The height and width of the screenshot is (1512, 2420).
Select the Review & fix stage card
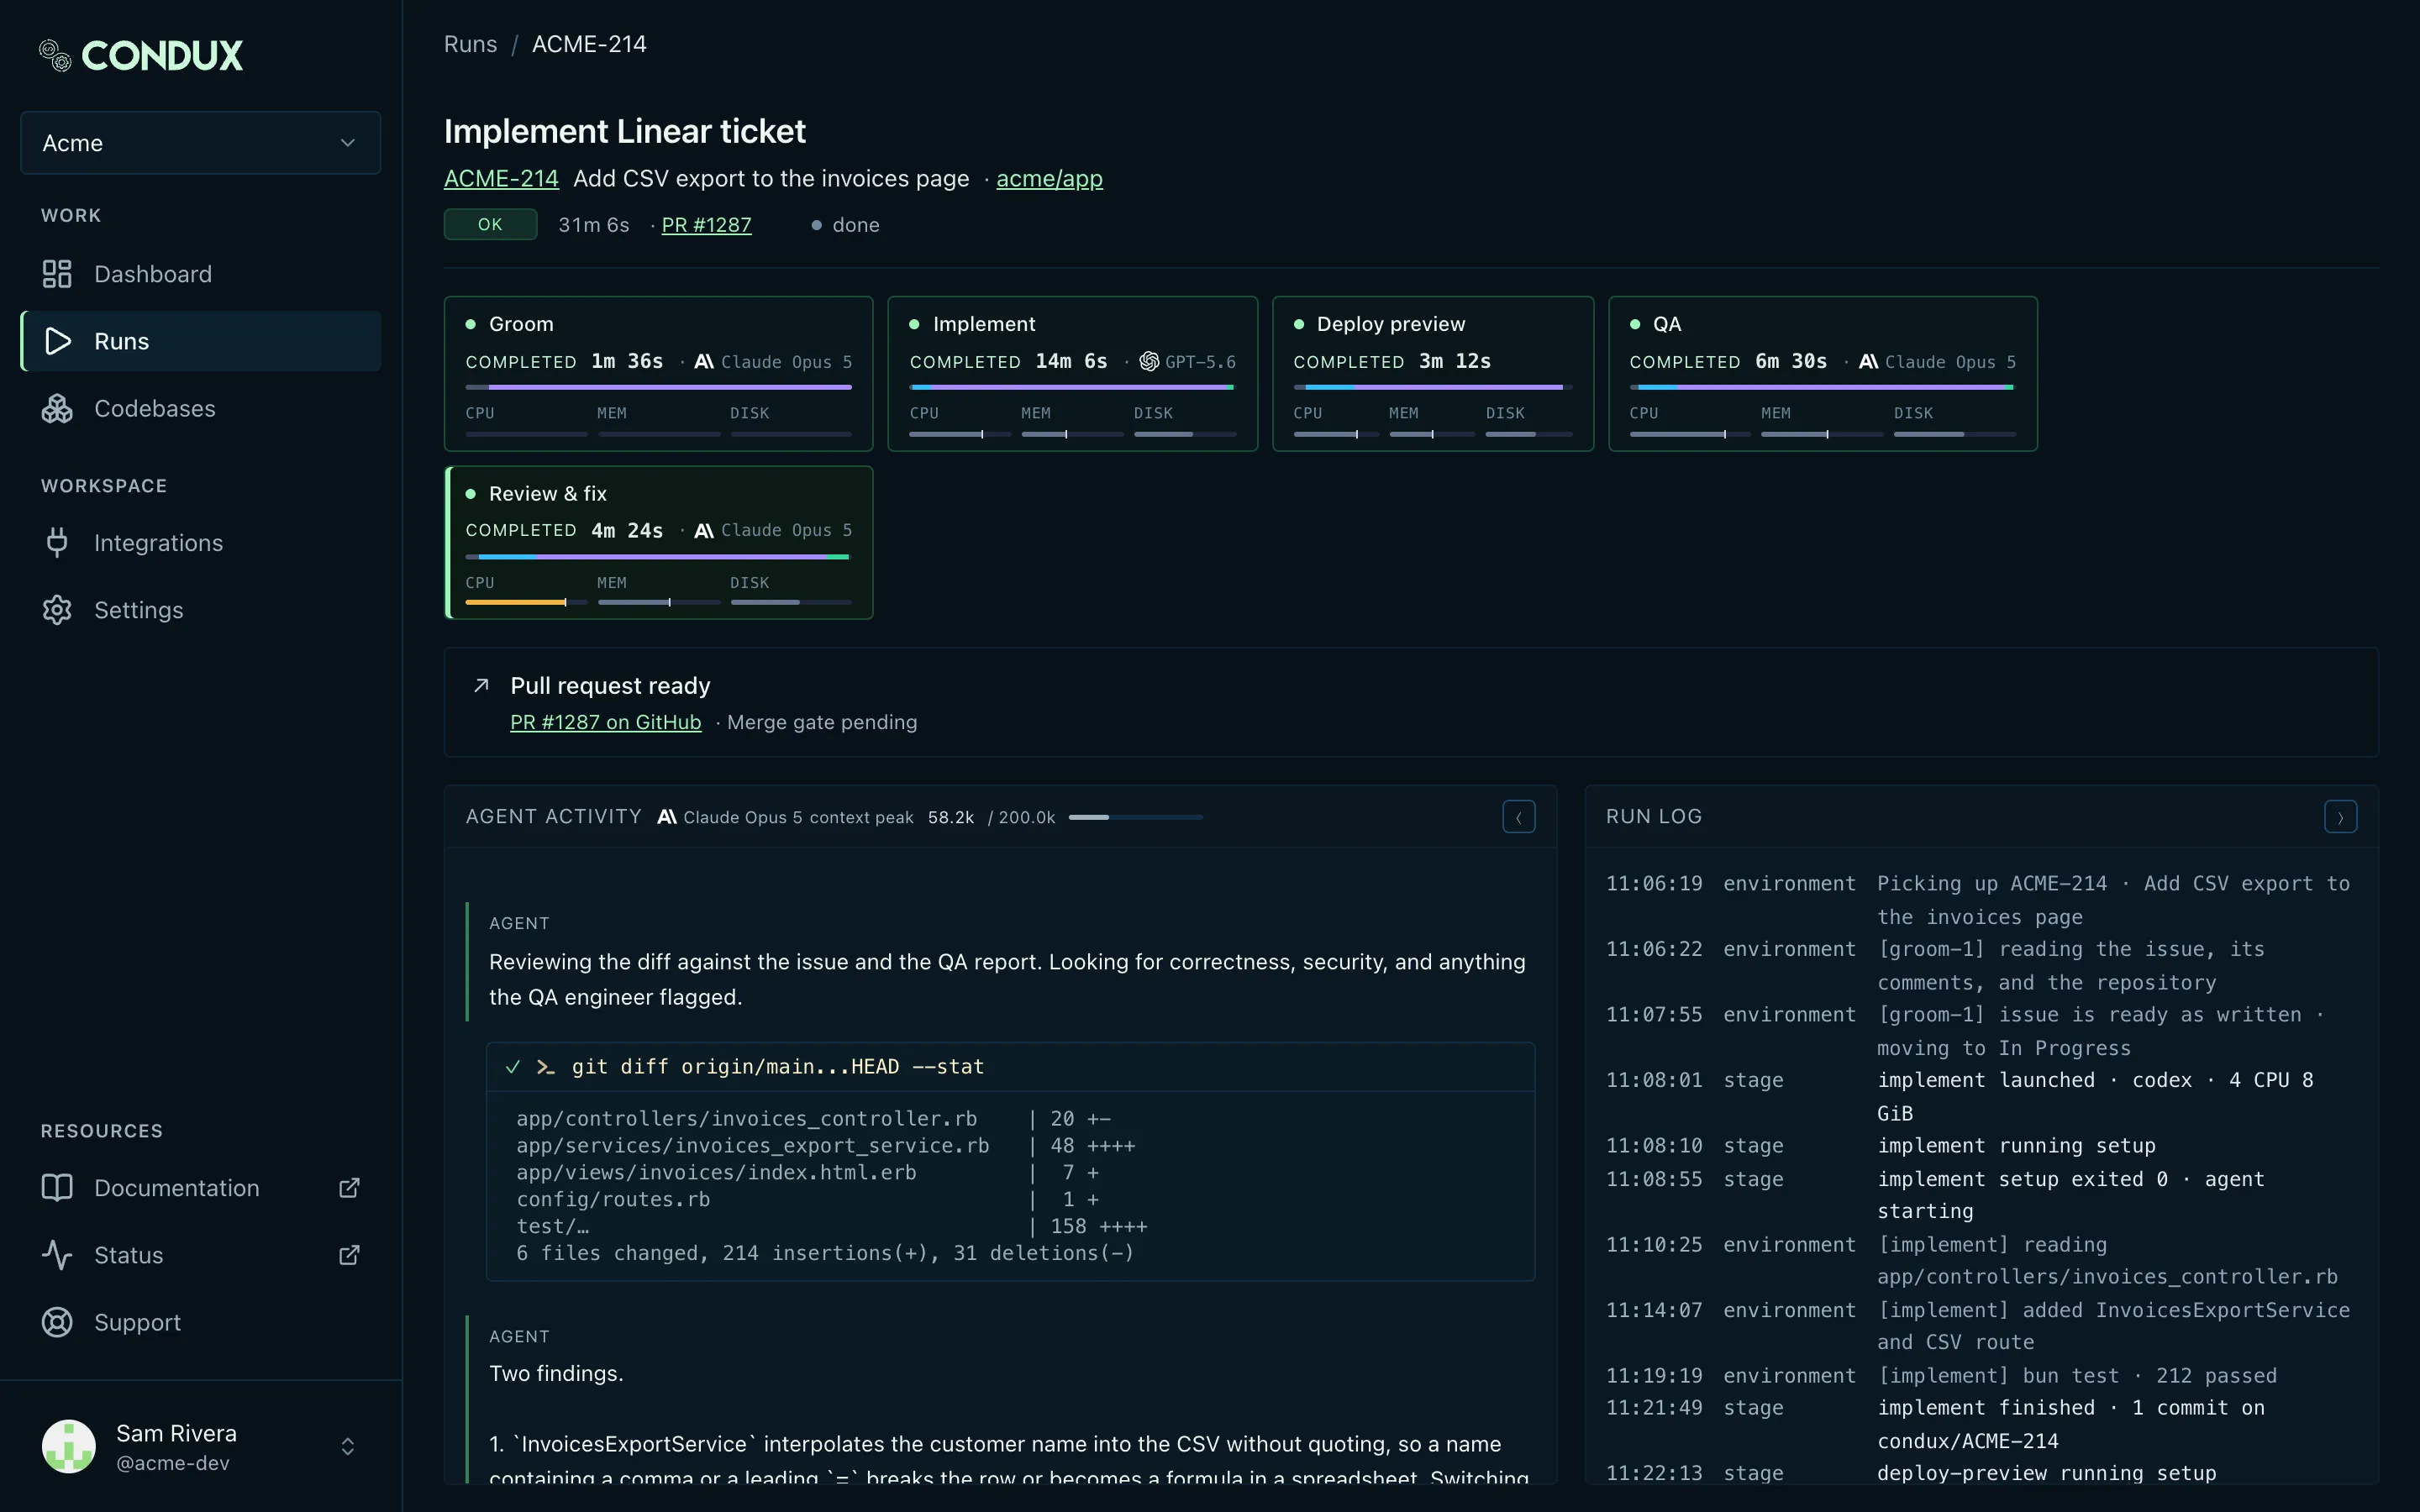[x=658, y=543]
